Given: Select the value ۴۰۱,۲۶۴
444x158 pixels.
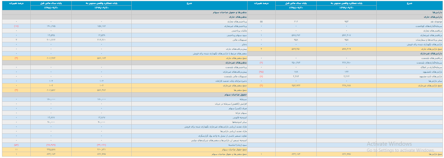Looking at the screenshot, I should pyautogui.click(x=51, y=40).
